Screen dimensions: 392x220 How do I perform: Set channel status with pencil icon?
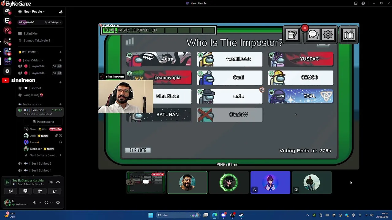click(x=51, y=114)
